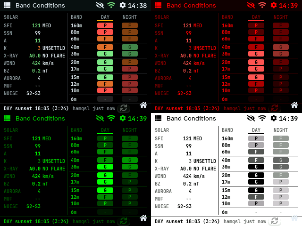302x226 pixels.
Task: Click the 10m day P badge in white-theme panel
Action: click(x=256, y=203)
